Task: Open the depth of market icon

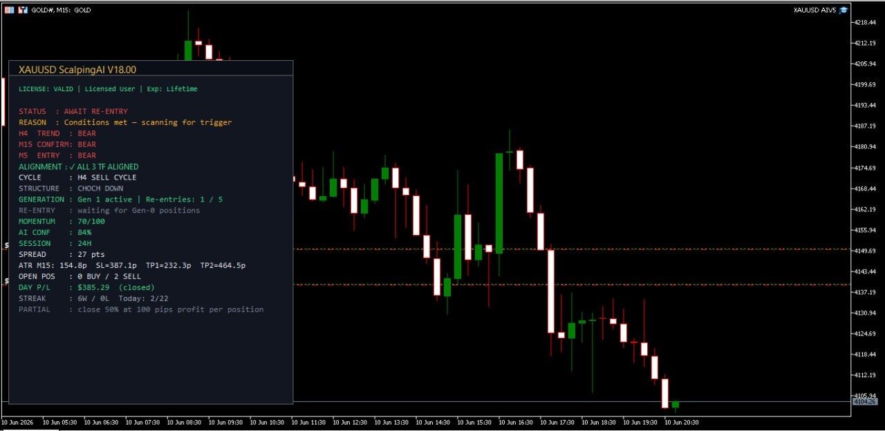Action: click(23, 10)
